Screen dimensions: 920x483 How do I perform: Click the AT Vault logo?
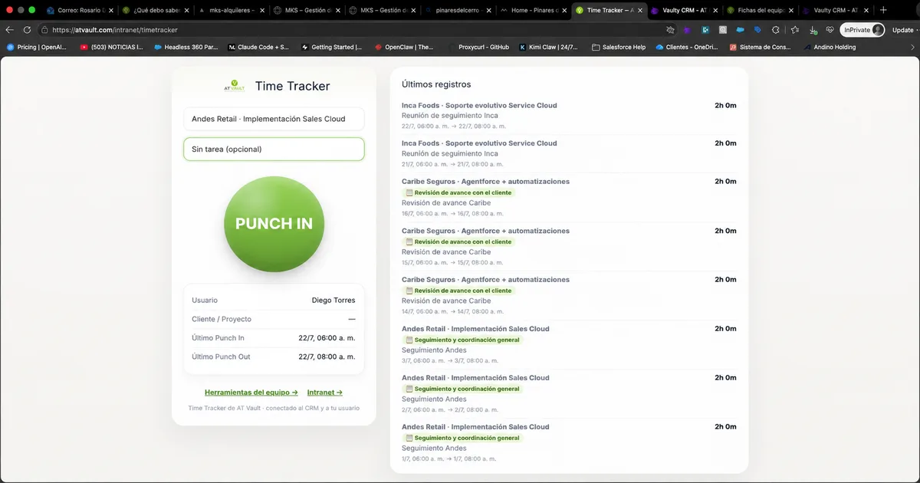(234, 86)
